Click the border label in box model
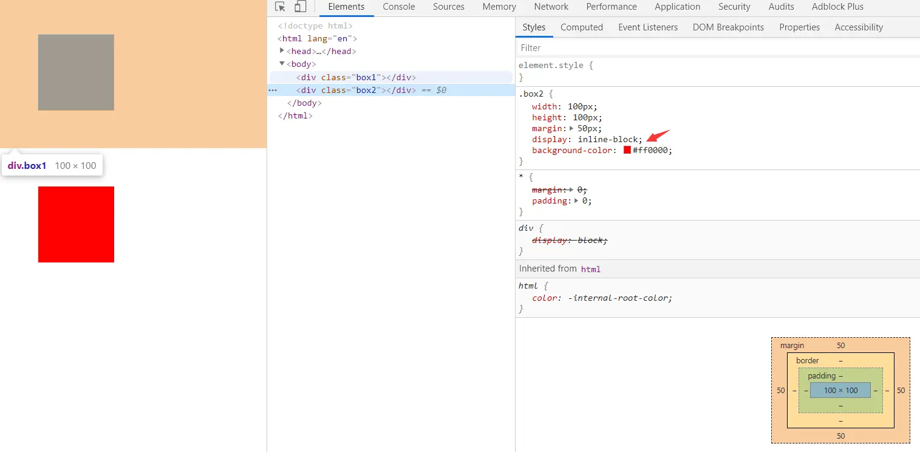The width and height of the screenshot is (920, 452). point(807,360)
